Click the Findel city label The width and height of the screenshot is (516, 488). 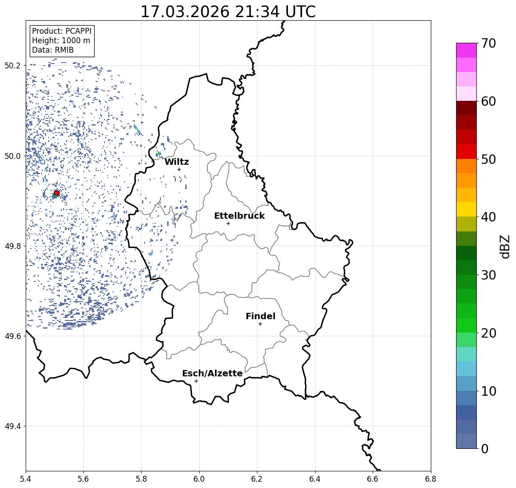coord(260,316)
